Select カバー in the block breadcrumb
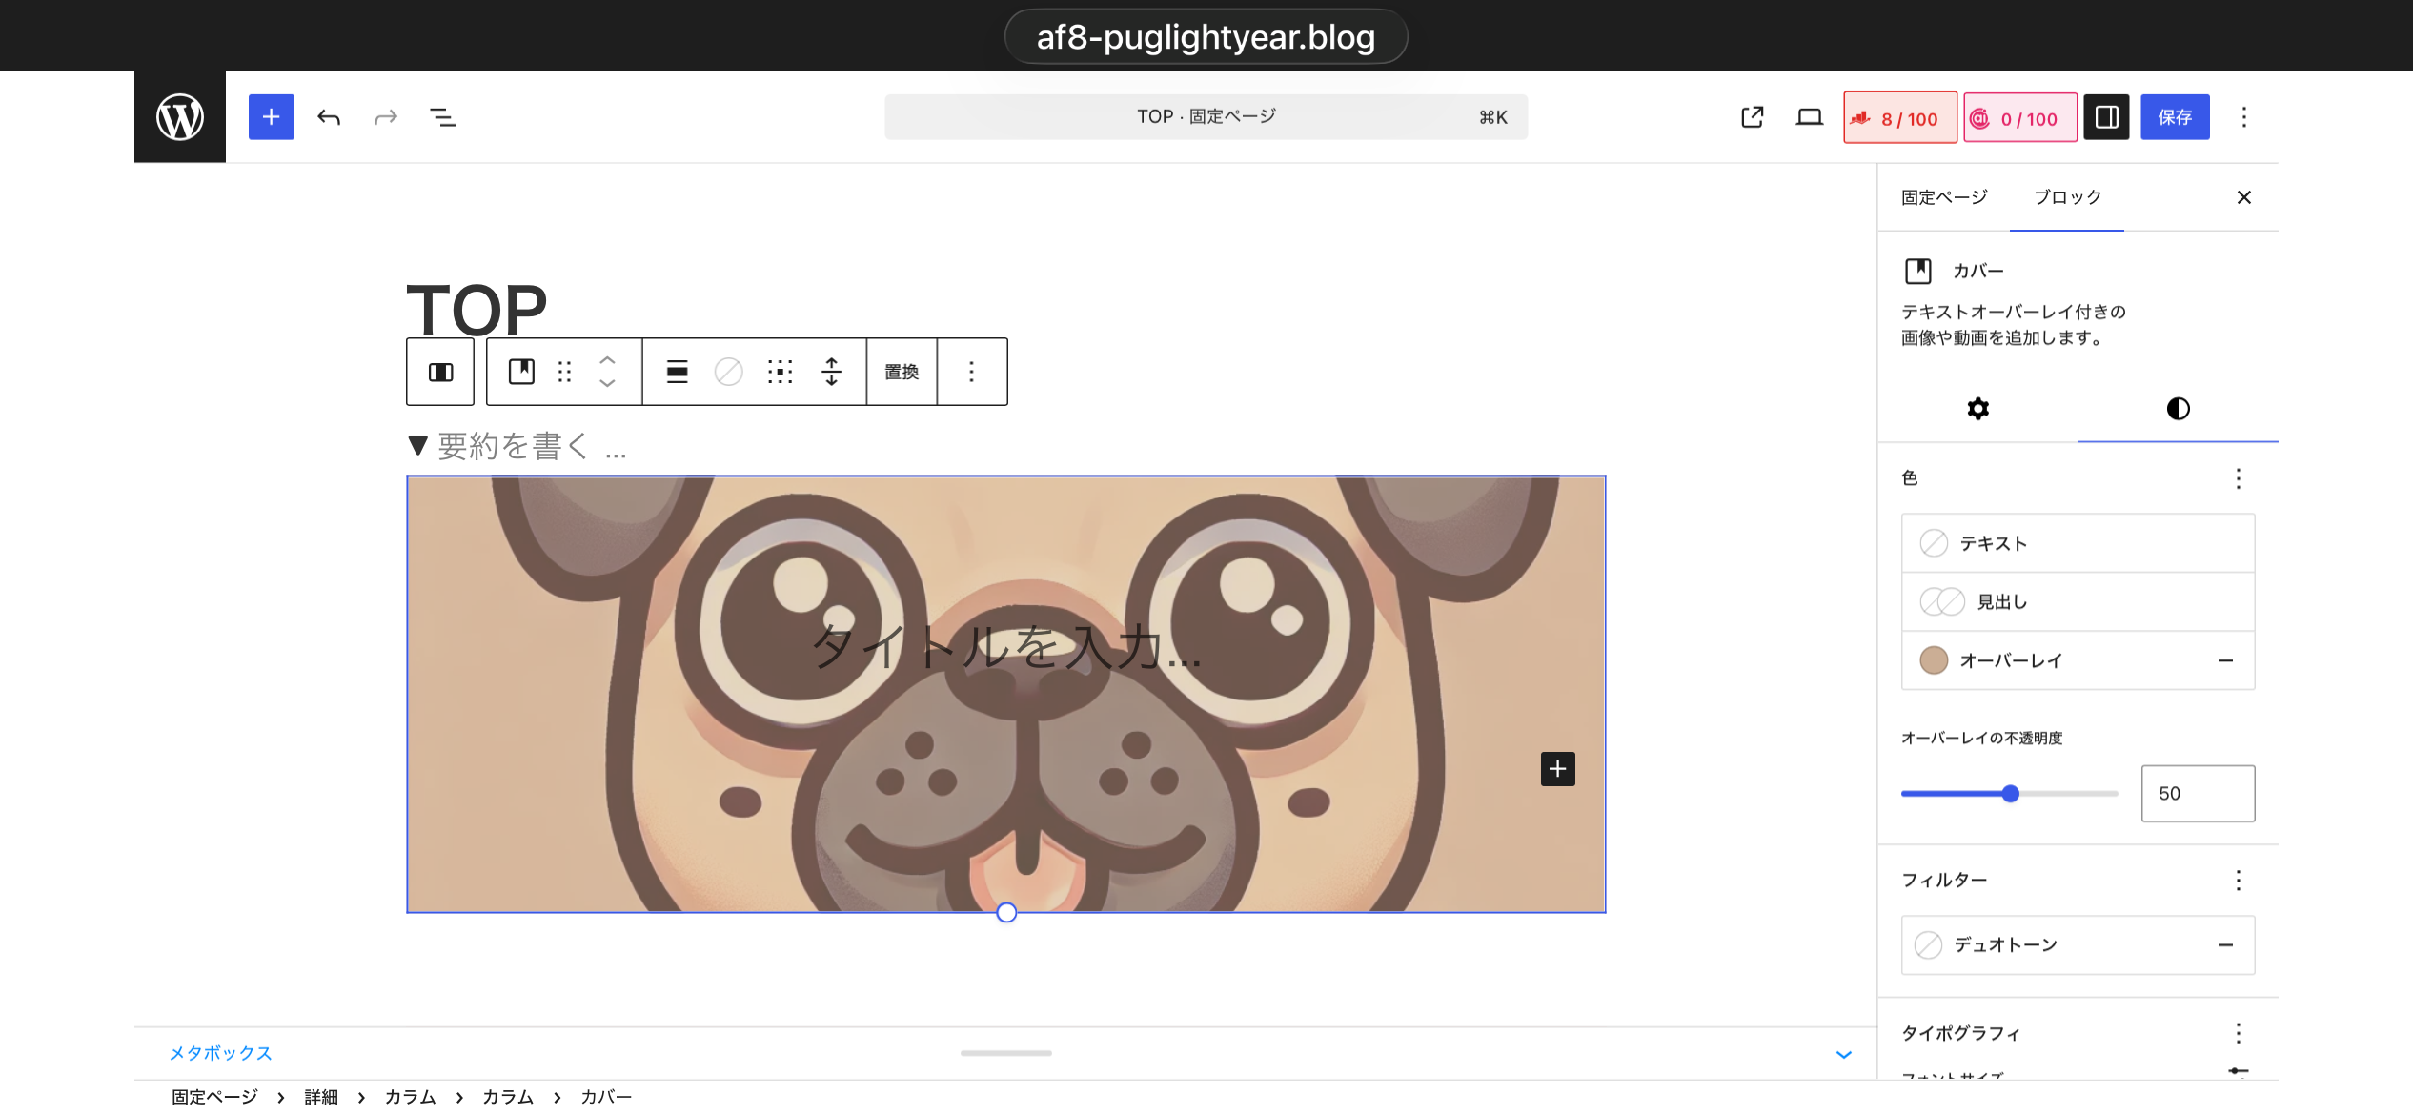Screen dimensions: 2413x1115 pos(606,1097)
